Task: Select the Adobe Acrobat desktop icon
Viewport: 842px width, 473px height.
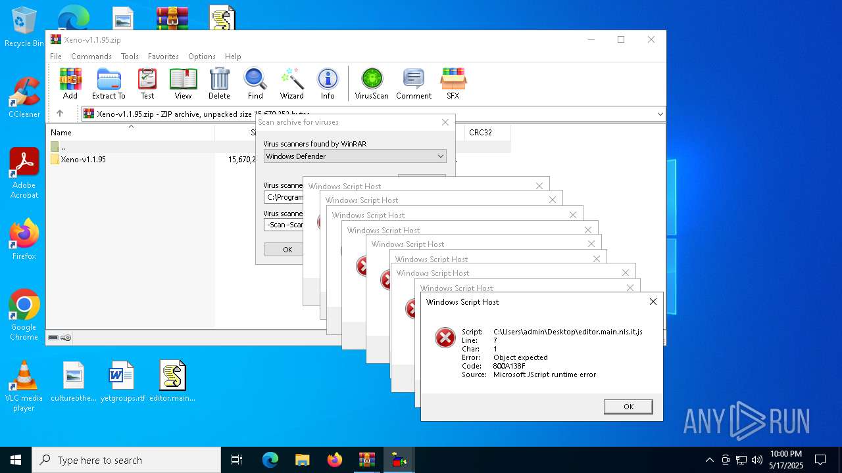Action: pos(24,173)
